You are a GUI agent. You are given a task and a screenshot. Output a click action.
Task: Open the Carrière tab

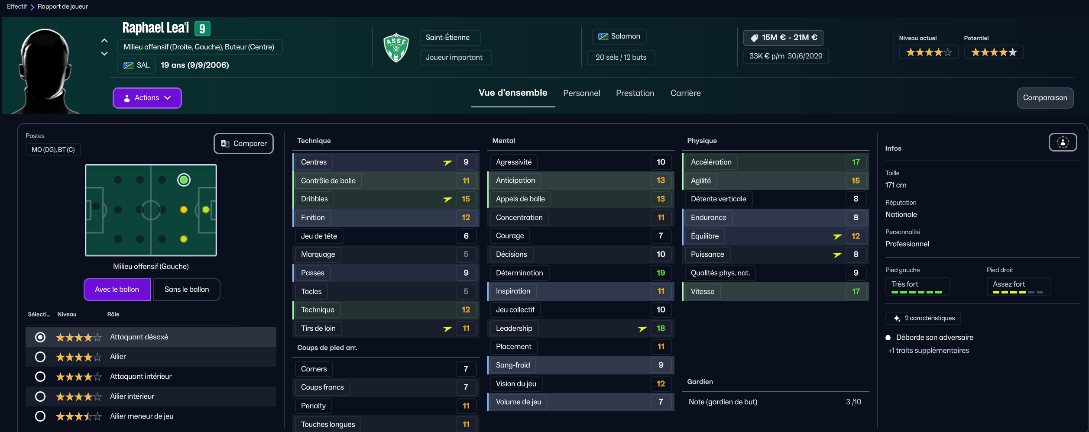pos(685,93)
